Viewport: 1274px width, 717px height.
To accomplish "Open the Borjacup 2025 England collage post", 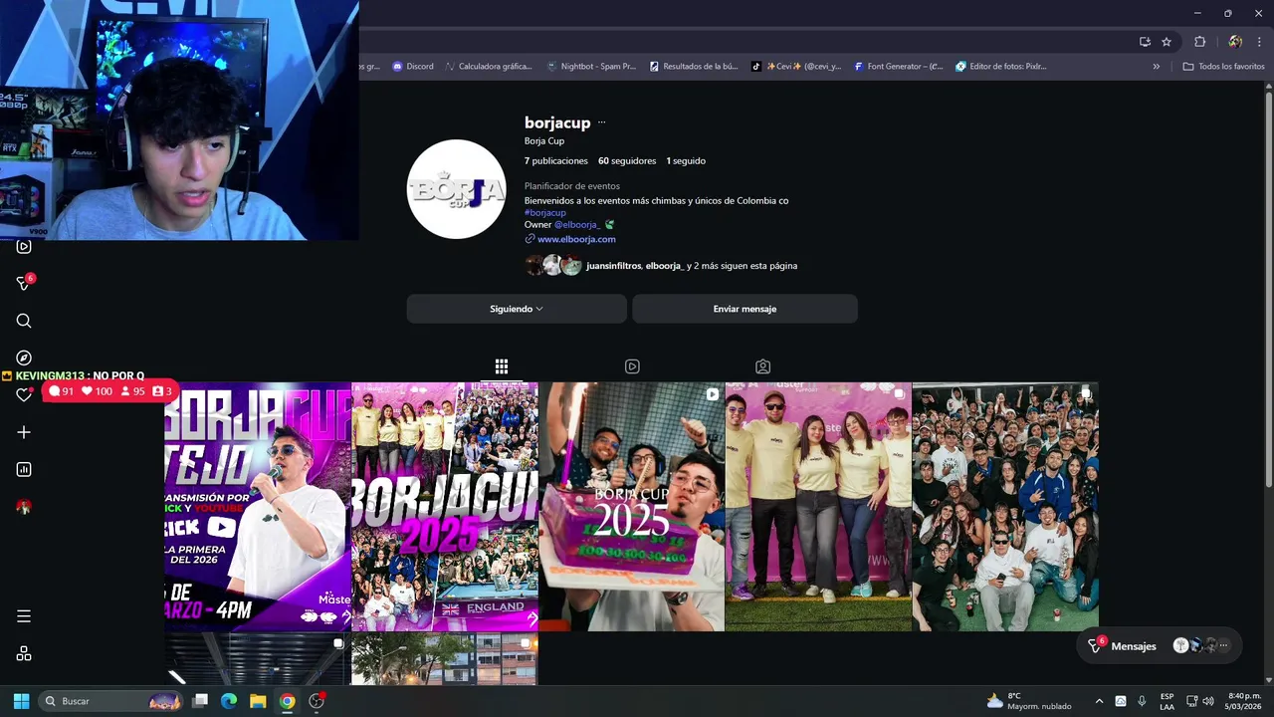I will 445,507.
